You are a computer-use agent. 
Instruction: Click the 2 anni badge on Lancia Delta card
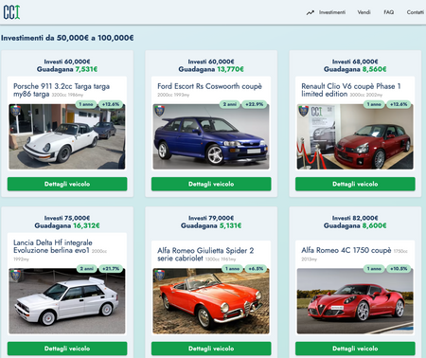click(x=87, y=269)
